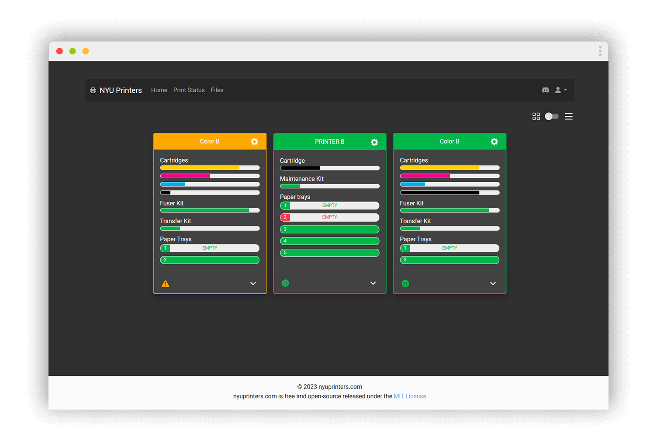Click smiley status icon on green Color B card
The height and width of the screenshot is (445, 657).
(x=405, y=284)
